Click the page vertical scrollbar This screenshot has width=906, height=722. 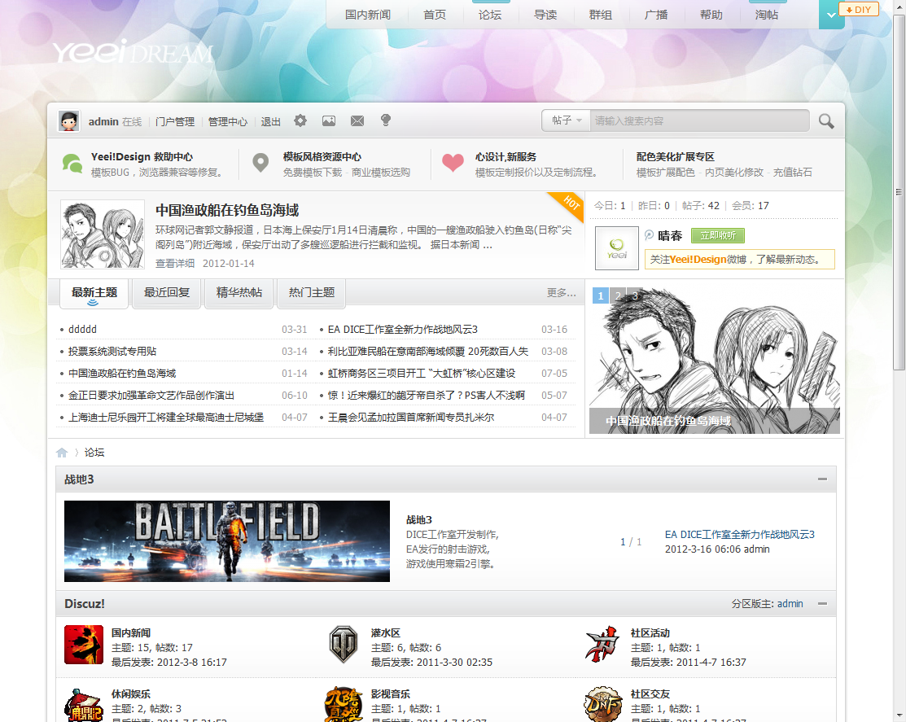(899, 190)
